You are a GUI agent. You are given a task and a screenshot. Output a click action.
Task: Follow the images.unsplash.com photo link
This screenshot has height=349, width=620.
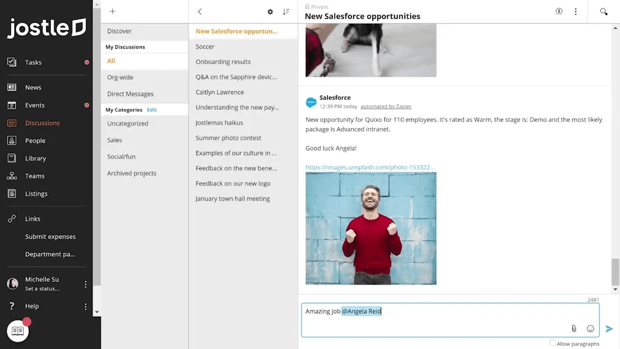coord(370,167)
